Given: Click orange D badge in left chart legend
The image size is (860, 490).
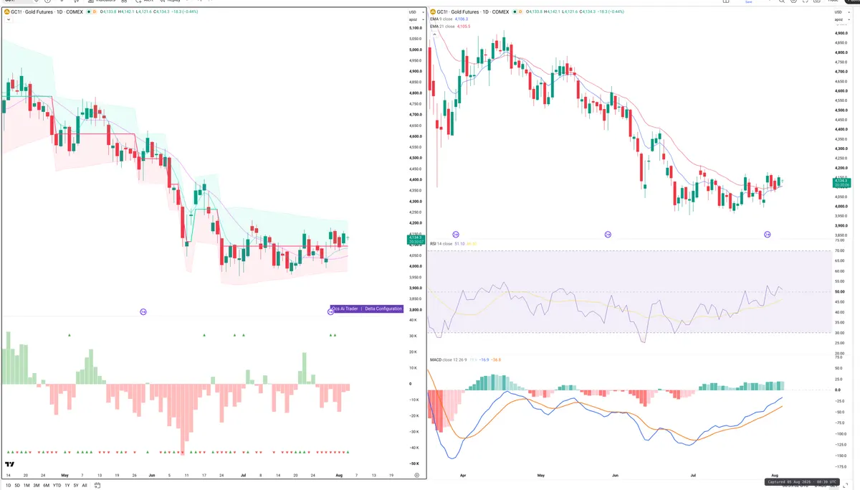Looking at the screenshot, I should pos(95,12).
